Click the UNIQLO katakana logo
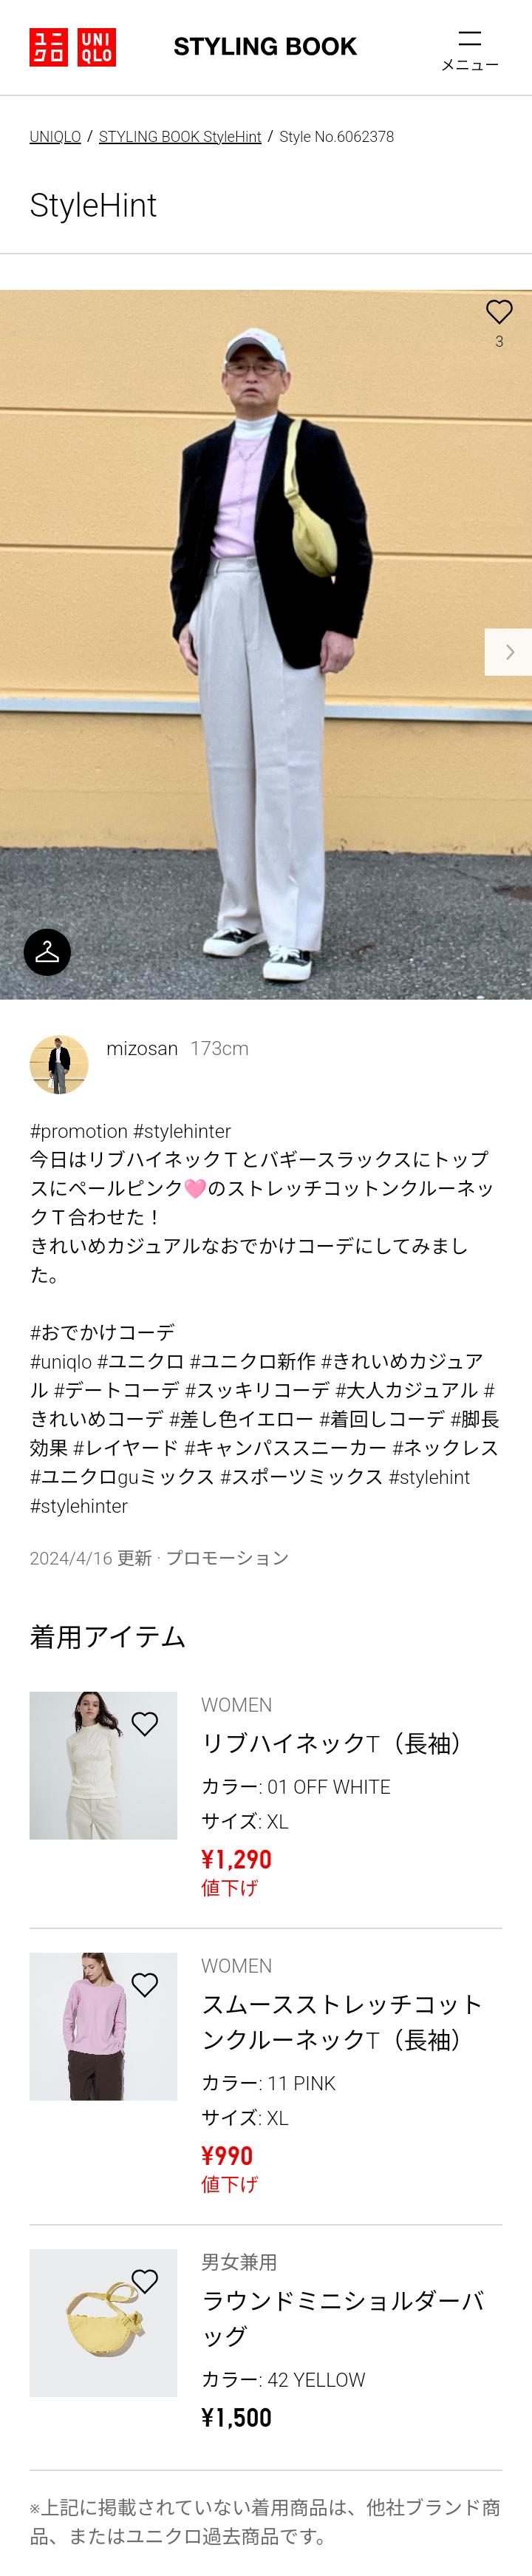 49,47
